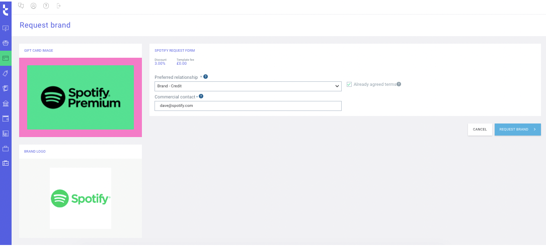Open the price tag icon in sidebar
The height and width of the screenshot is (246, 546).
tap(6, 73)
